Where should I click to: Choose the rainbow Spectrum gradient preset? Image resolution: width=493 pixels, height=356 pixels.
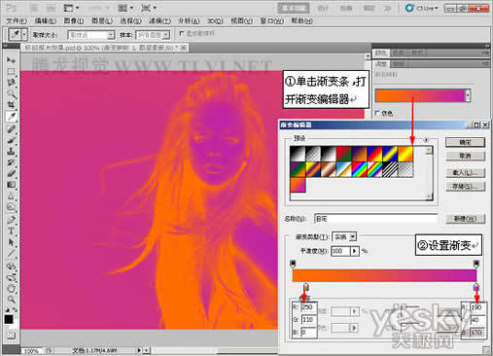point(359,169)
